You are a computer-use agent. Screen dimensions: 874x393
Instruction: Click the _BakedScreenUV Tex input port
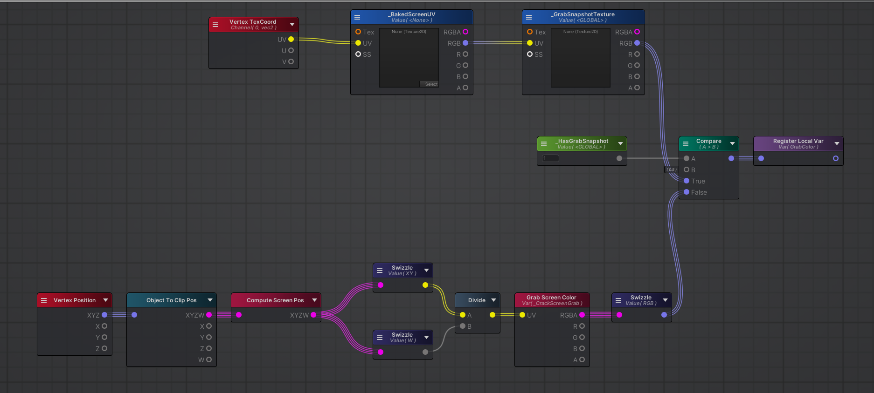click(x=358, y=32)
